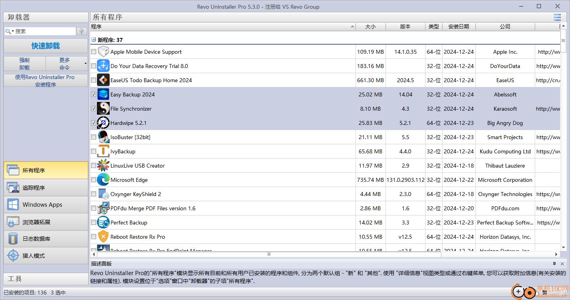Sort by the 安装日期 column header
Viewport: 570px width, 300px height.
pyautogui.click(x=459, y=26)
